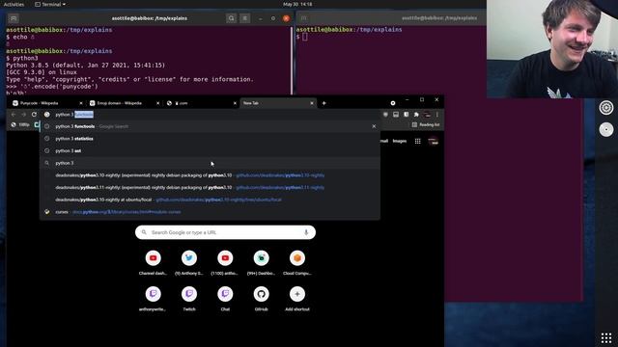The width and height of the screenshot is (618, 347).
Task: Open deadsnakes python3.11-nightly GitHub suggestion
Action: pyautogui.click(x=210, y=187)
